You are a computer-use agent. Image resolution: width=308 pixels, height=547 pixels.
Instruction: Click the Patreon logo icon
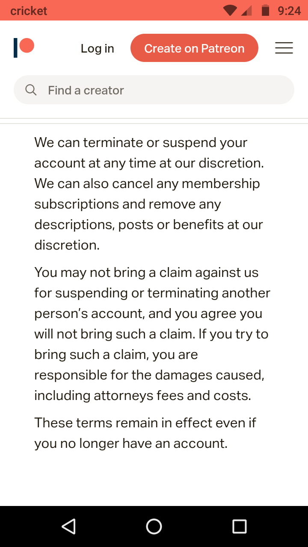(x=24, y=47)
